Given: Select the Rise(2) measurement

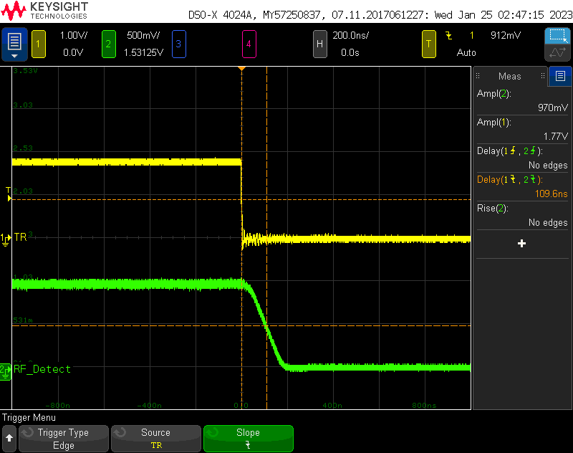Looking at the screenshot, I should click(522, 215).
